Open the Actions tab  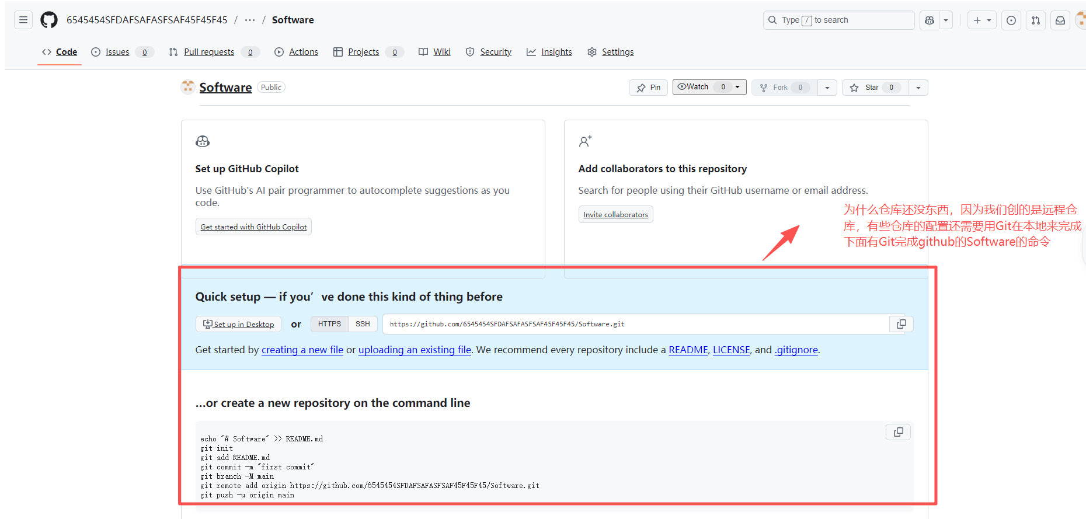pos(297,52)
